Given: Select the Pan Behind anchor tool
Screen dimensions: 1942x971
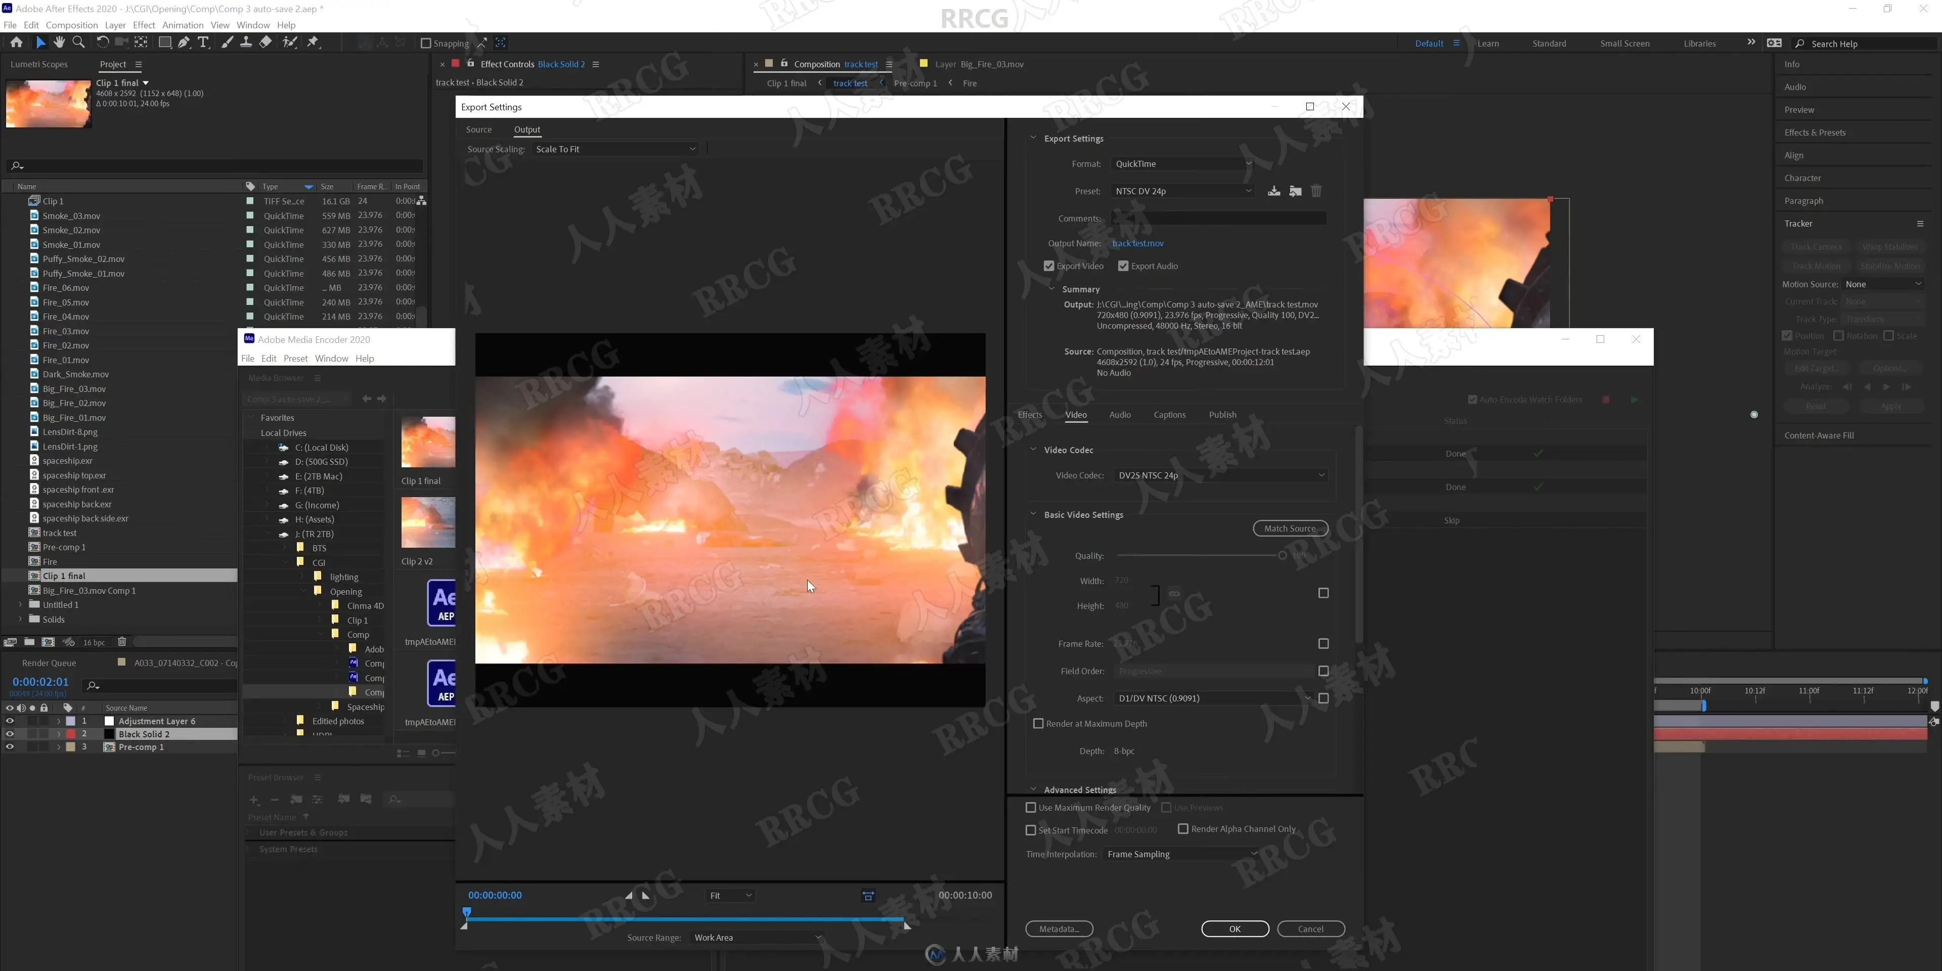Looking at the screenshot, I should coord(141,43).
